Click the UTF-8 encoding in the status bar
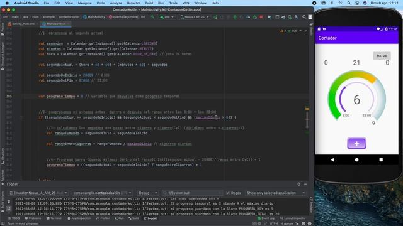This screenshot has height=226, width=403. click(275, 223)
